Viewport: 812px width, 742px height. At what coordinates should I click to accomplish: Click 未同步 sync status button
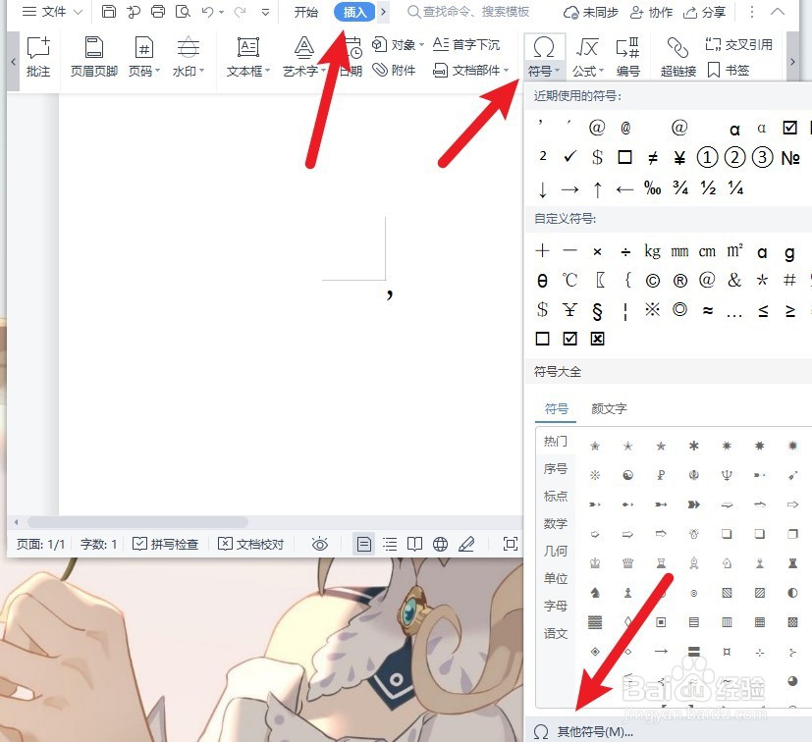coord(591,12)
